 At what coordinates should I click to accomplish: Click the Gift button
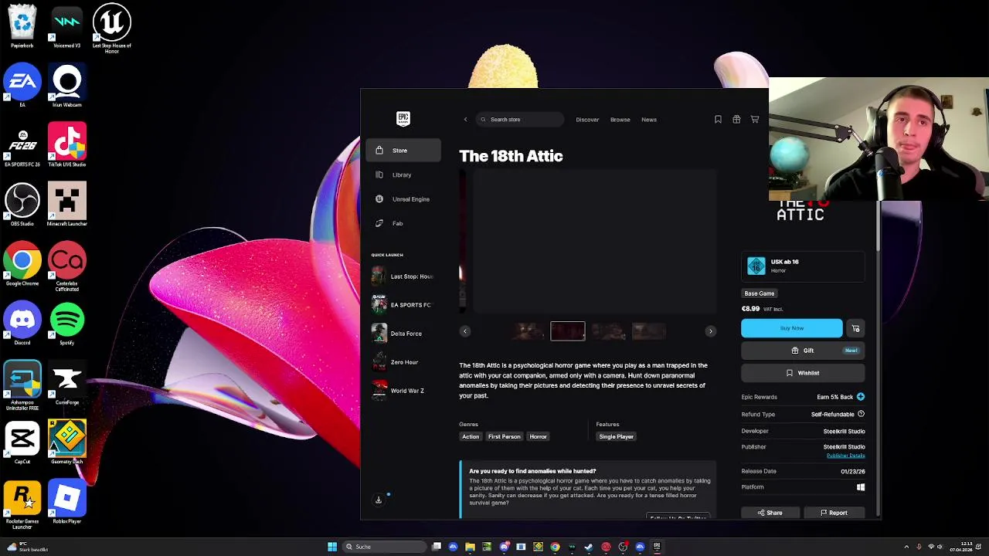(x=803, y=351)
